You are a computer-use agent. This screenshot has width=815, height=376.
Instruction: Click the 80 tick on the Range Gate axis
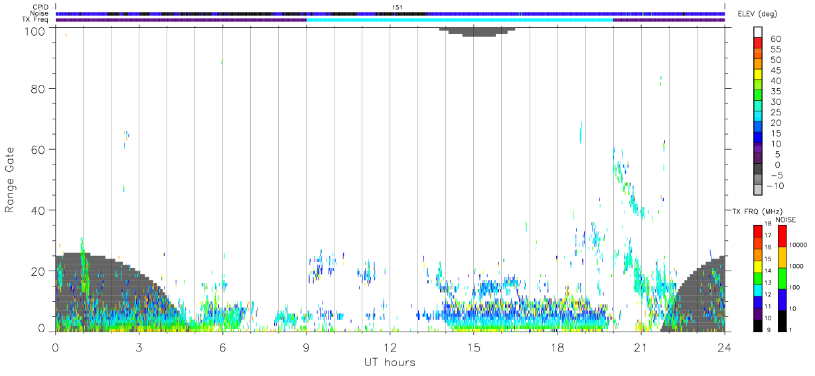pos(38,88)
